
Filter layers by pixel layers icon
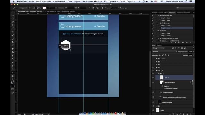[173, 48]
